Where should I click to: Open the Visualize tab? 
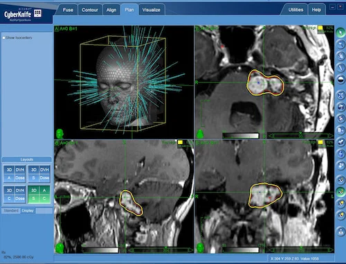[152, 10]
